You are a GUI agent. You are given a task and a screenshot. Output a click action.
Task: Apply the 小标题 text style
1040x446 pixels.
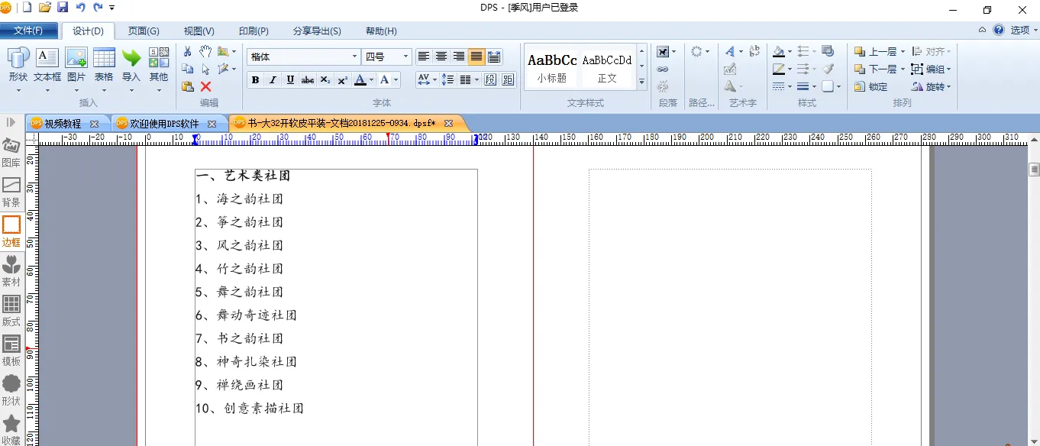[x=552, y=68]
